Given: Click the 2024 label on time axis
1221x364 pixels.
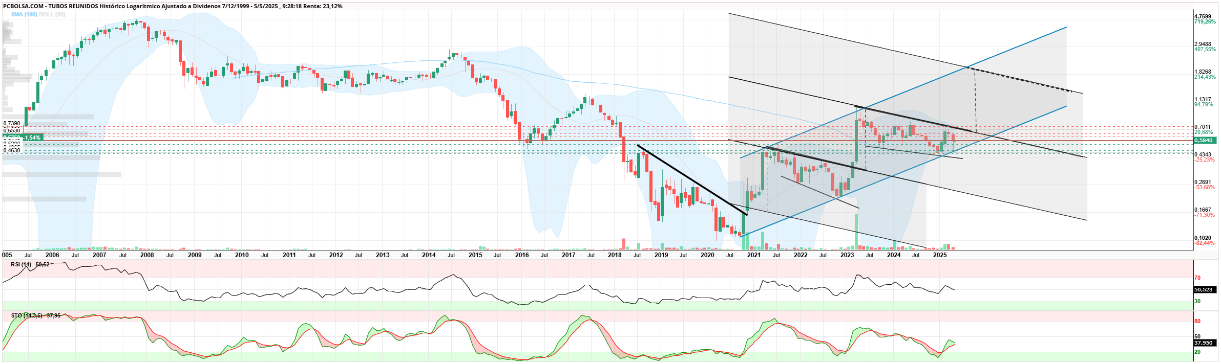Looking at the screenshot, I should point(894,255).
